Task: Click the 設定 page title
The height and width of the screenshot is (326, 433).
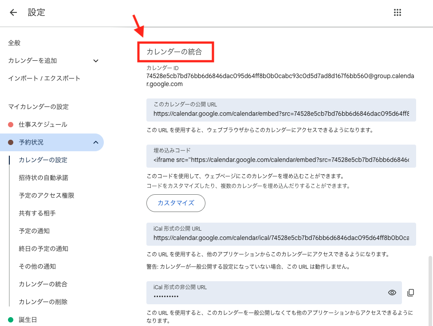Action: pos(36,12)
